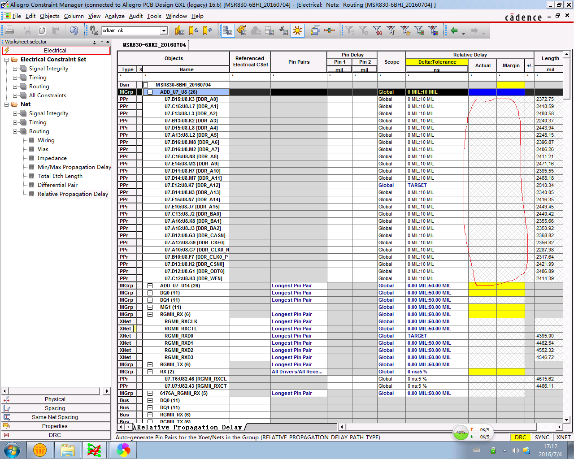Open the sdram_ck combo box dropdown
Image resolution: width=574 pixels, height=459 pixels.
point(164,30)
